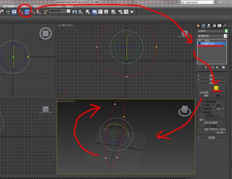Toggle show end result icon
The width and height of the screenshot is (232, 179).
tap(206, 67)
